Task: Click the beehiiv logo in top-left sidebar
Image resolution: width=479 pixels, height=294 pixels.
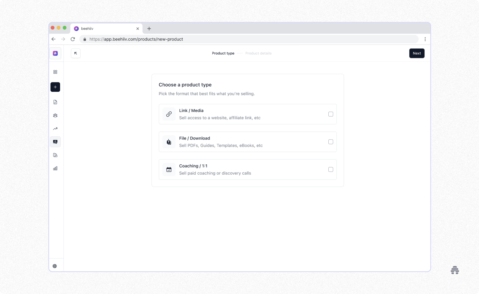Action: (x=55, y=53)
